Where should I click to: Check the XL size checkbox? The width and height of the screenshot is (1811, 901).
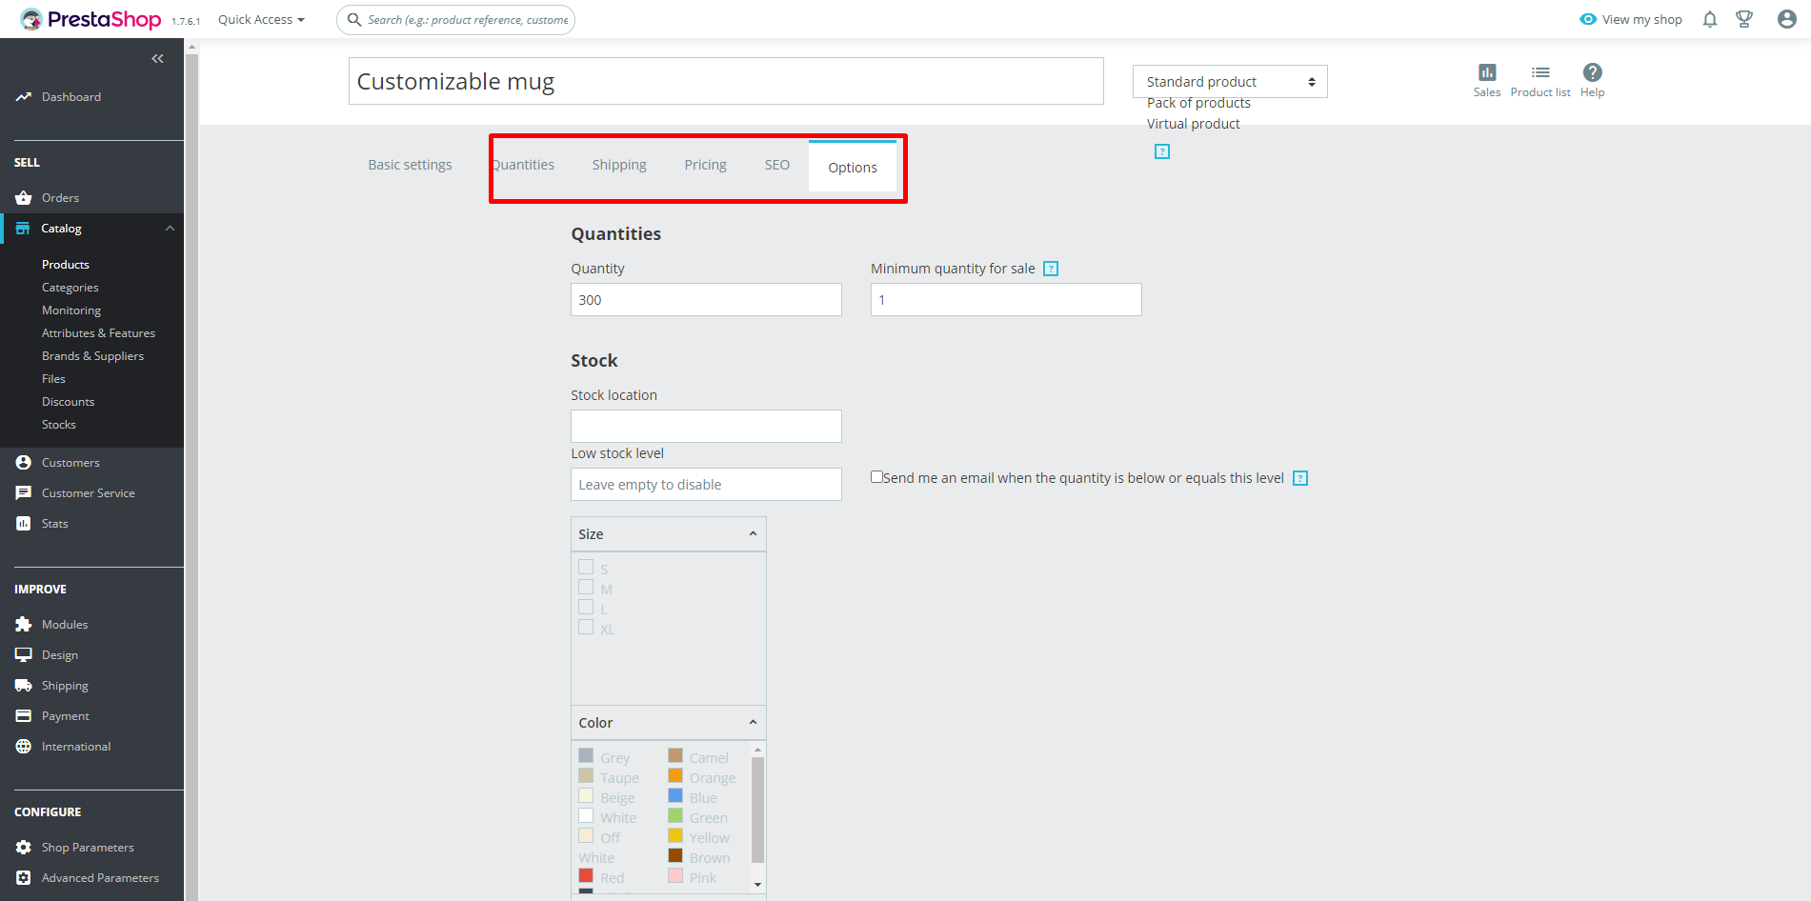tap(586, 628)
